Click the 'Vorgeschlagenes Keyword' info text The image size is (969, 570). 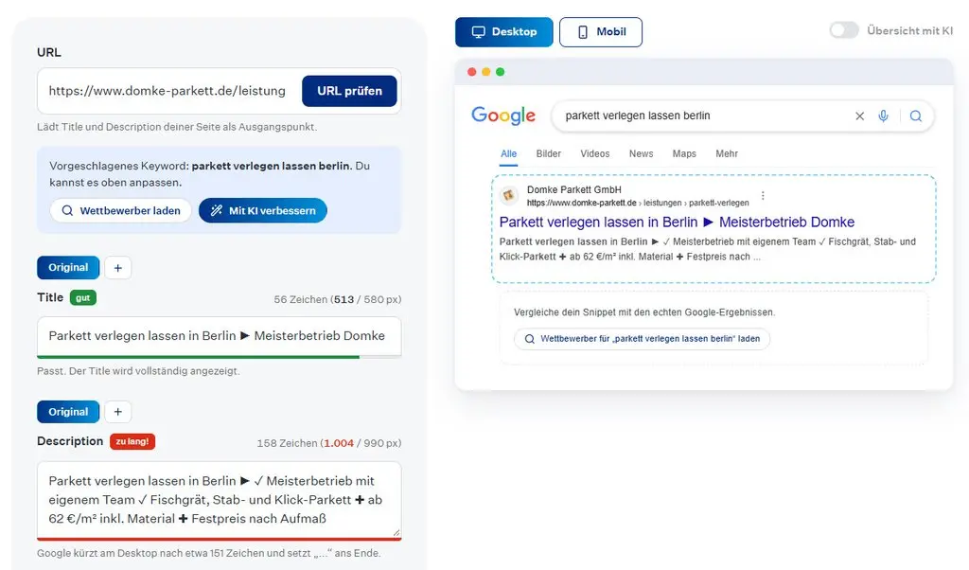click(x=209, y=174)
